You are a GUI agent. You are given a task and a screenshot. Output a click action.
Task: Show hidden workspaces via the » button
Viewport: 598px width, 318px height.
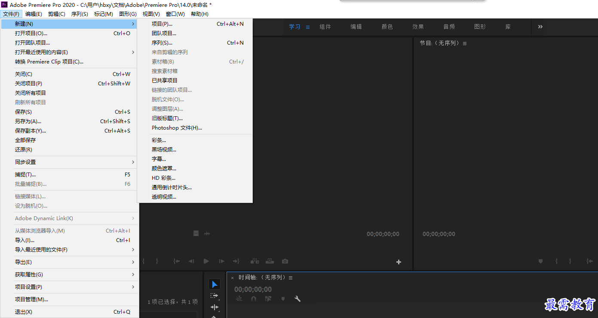[x=540, y=27]
